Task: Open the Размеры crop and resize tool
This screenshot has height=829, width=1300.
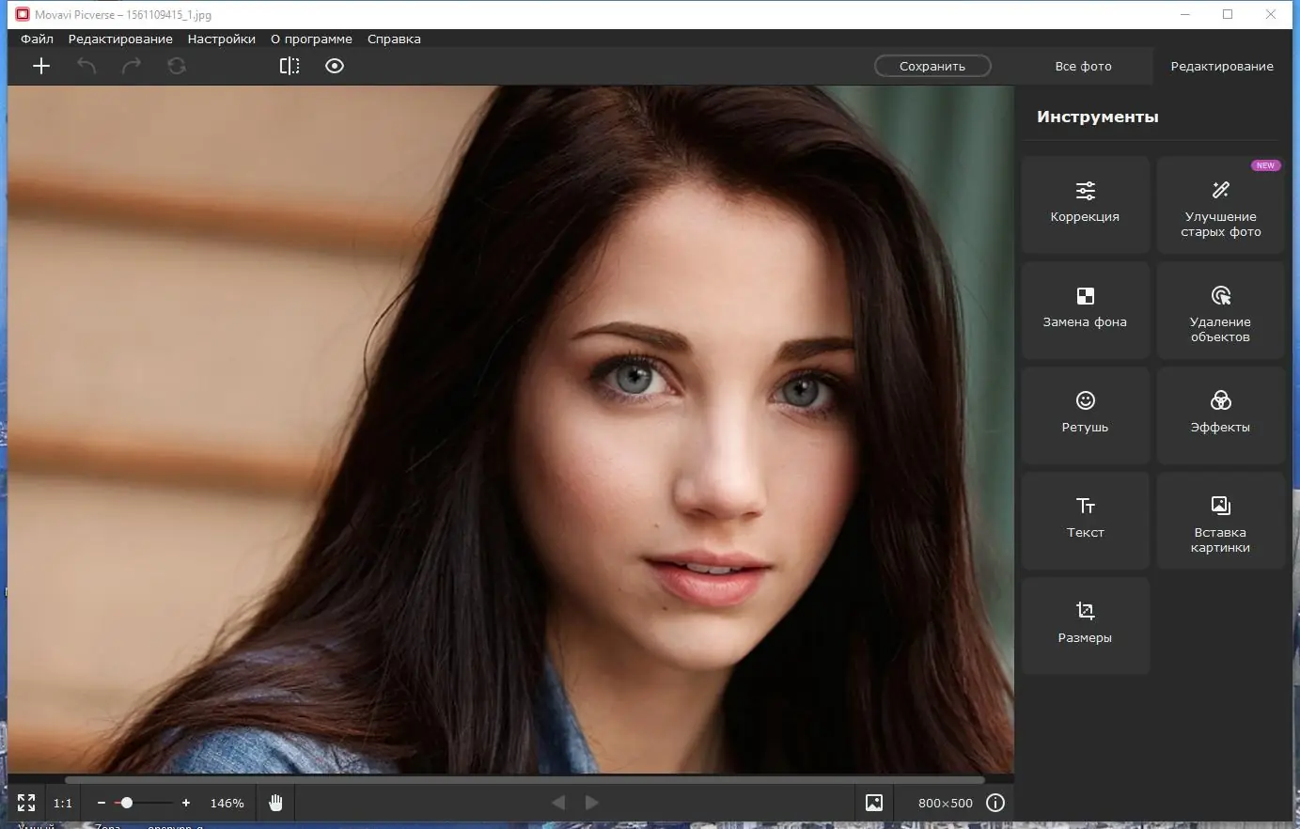Action: (x=1085, y=625)
